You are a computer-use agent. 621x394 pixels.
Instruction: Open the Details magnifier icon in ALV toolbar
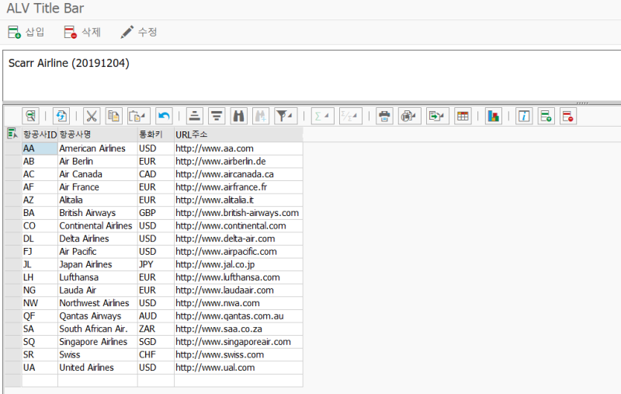tap(30, 116)
